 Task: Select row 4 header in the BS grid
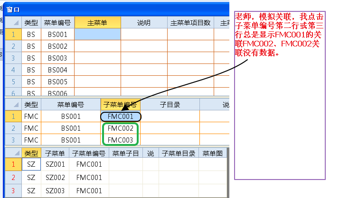(x=13, y=70)
